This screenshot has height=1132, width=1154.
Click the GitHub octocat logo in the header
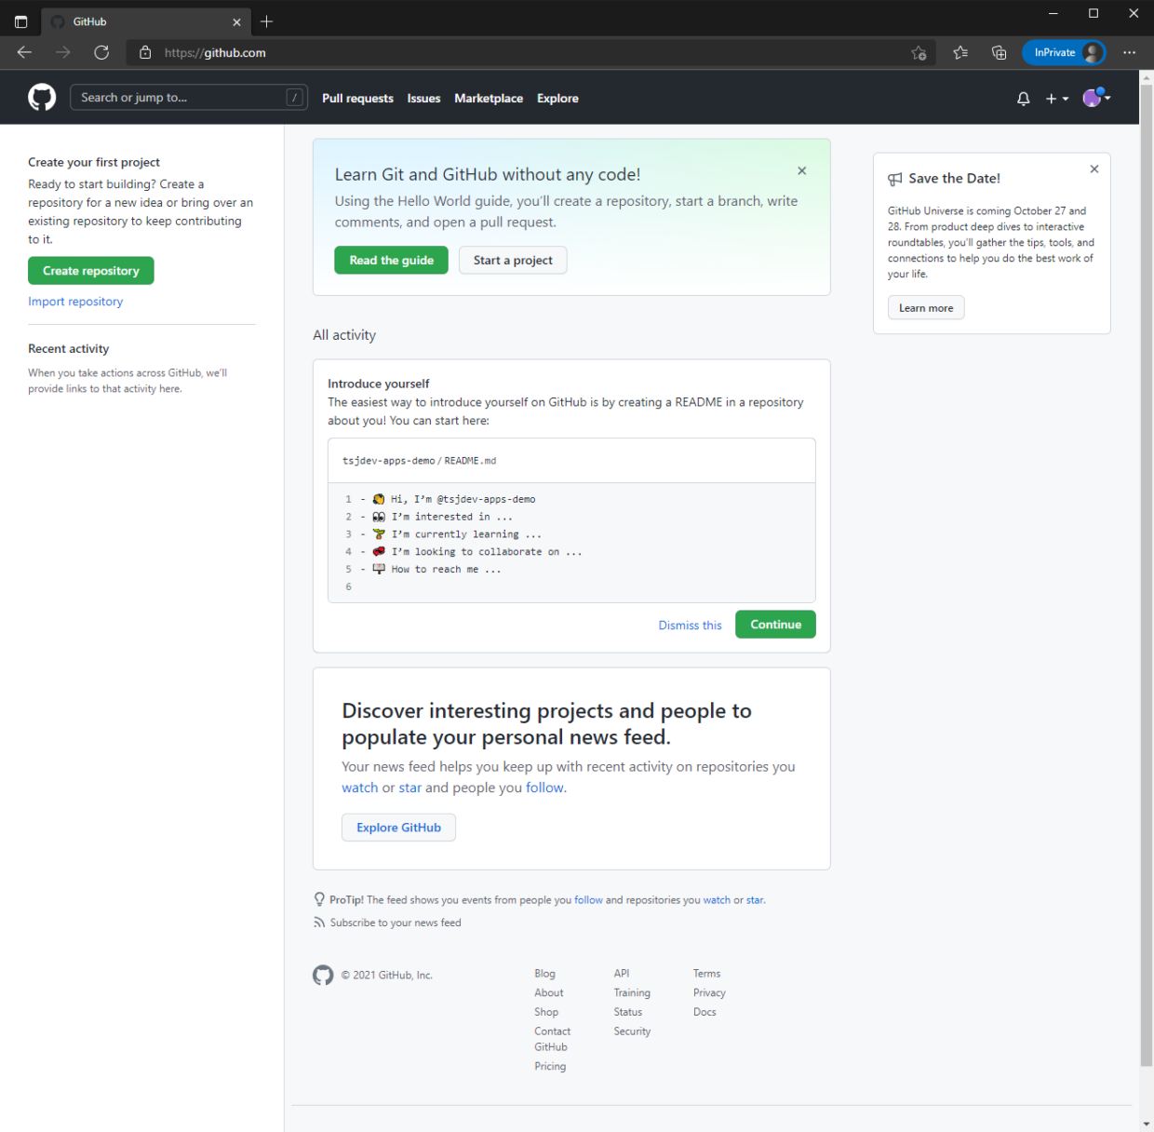coord(42,97)
